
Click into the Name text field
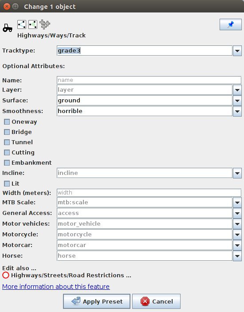click(149, 80)
